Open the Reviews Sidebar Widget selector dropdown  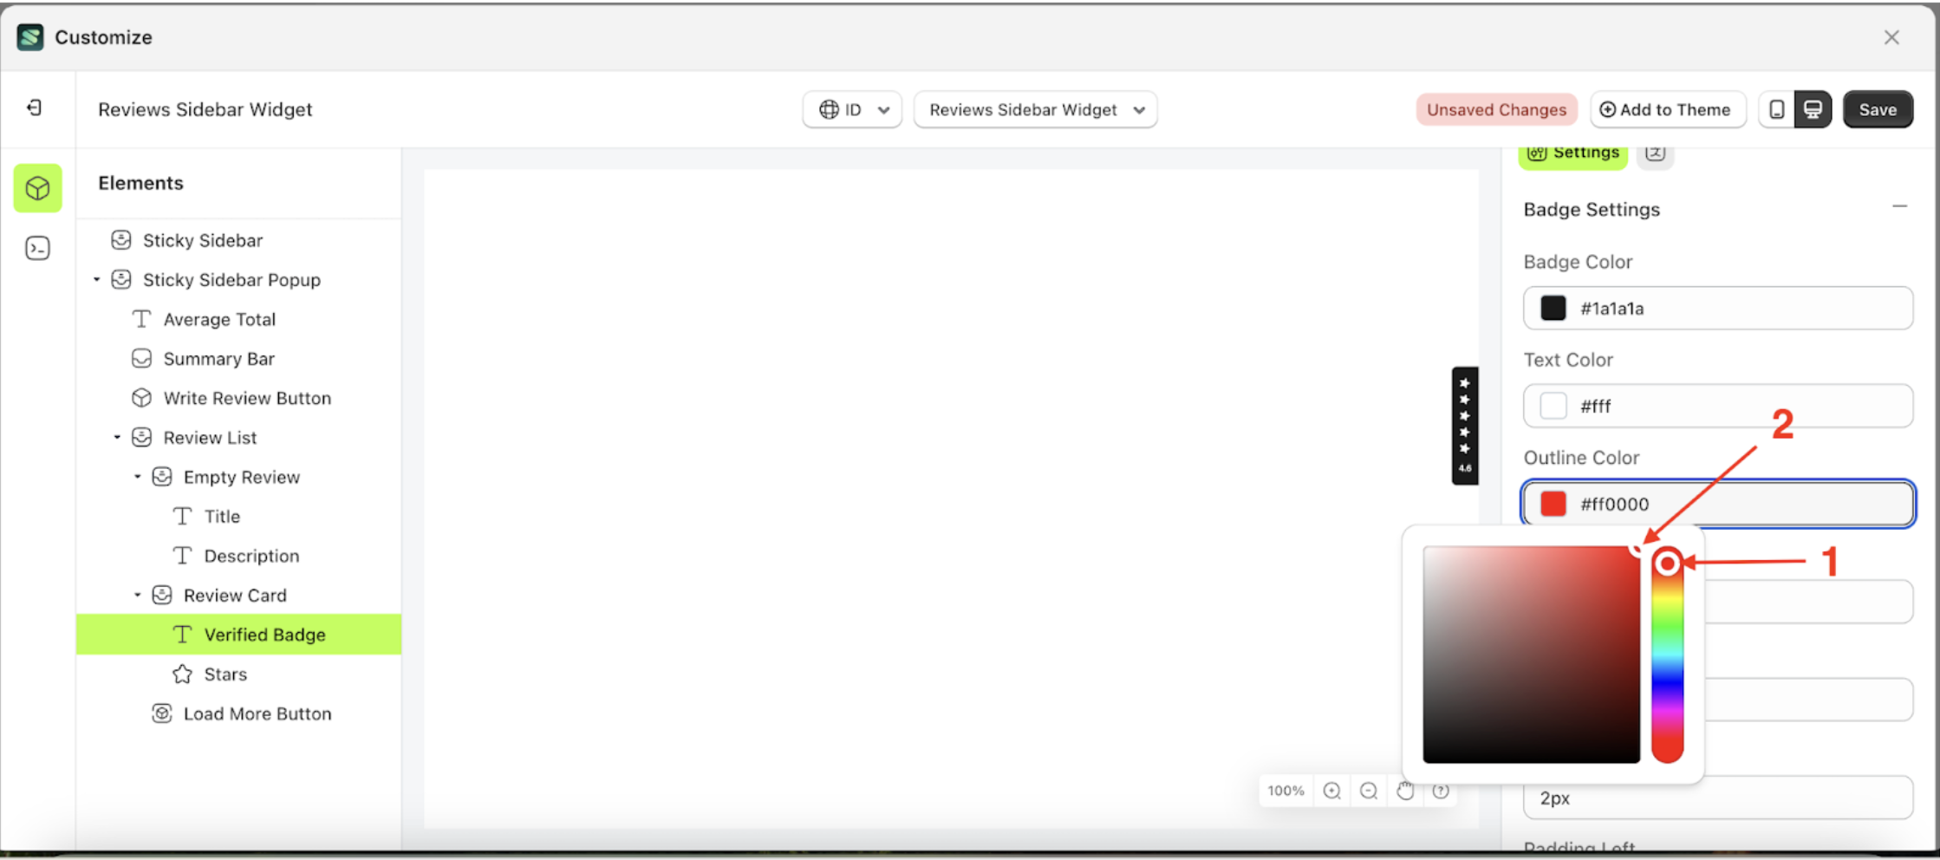pos(1035,109)
